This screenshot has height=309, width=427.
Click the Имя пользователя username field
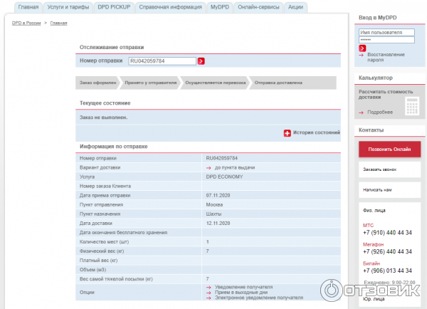[x=386, y=33]
